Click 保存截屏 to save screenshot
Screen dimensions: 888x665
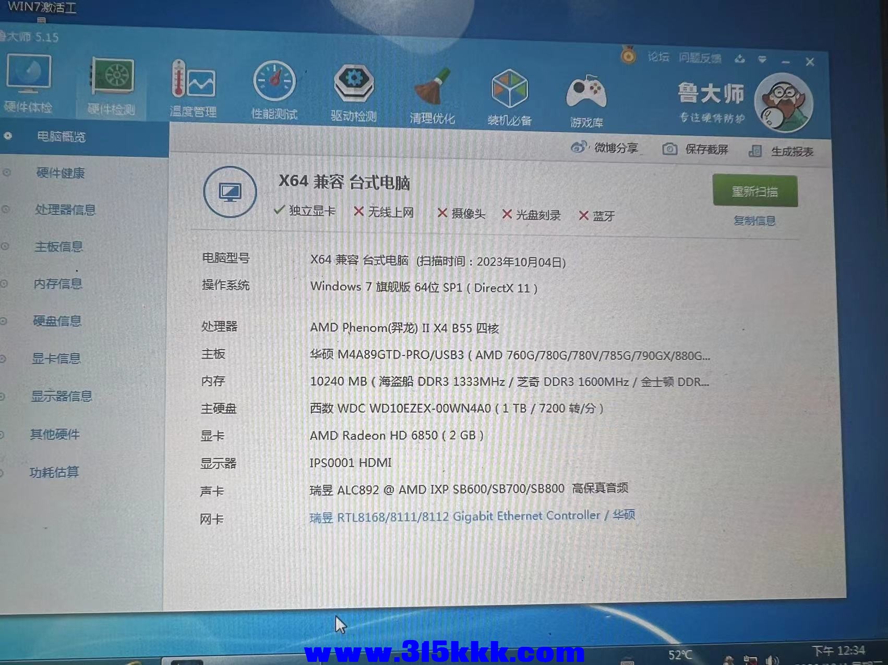pos(706,150)
